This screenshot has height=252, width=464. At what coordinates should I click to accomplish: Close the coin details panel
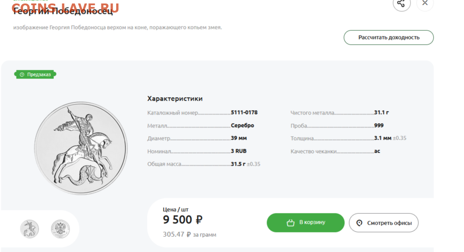pos(425,3)
